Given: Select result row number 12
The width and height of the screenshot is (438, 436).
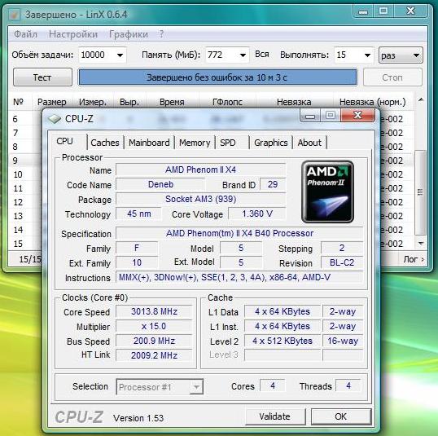Looking at the screenshot, I should coord(18,202).
